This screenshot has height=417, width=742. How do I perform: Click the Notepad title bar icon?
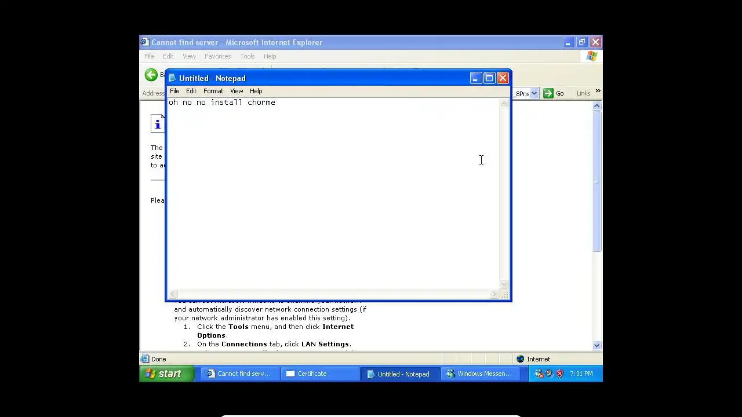click(x=172, y=78)
